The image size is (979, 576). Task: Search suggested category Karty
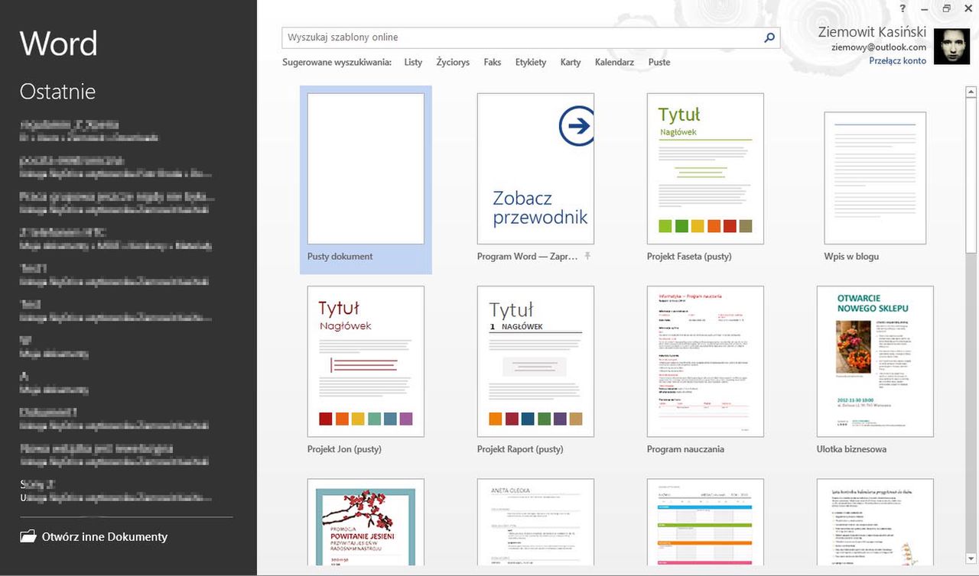(571, 62)
